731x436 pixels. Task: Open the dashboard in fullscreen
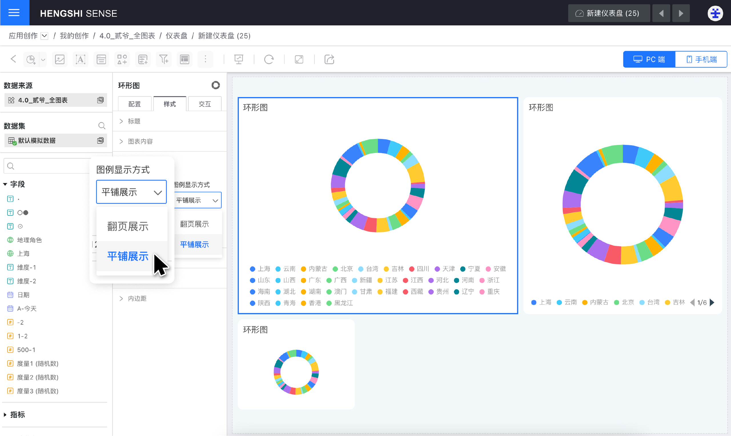[299, 60]
